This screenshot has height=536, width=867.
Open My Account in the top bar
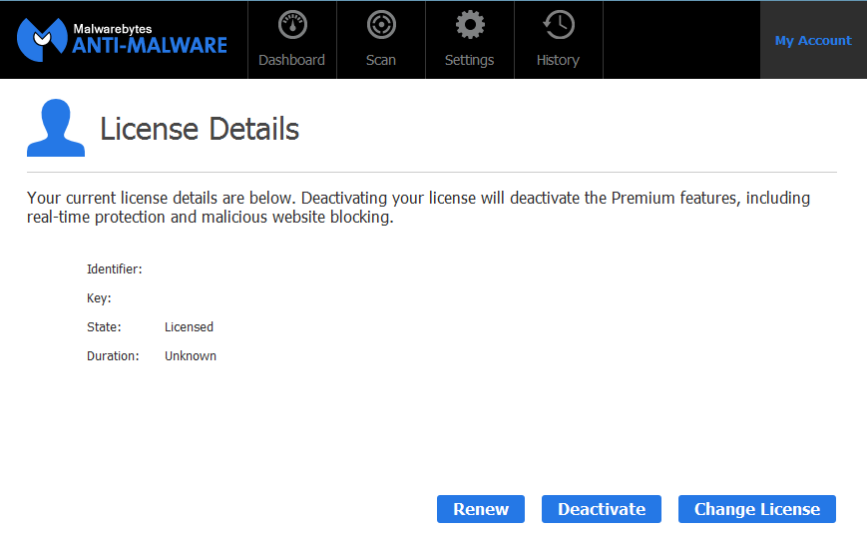coord(813,41)
